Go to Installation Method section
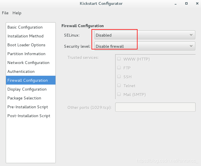Screen dimensions: 201x166 (x=31, y=36)
